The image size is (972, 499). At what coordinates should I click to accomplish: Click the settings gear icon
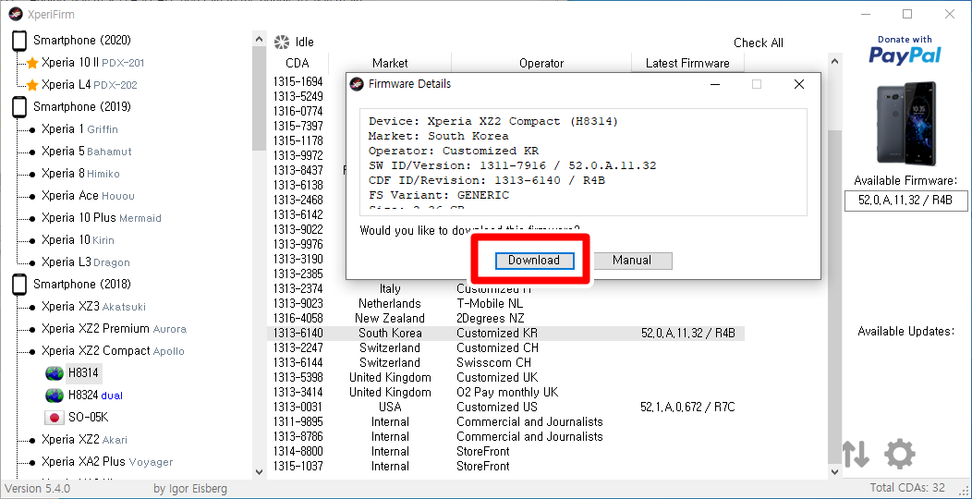click(900, 454)
